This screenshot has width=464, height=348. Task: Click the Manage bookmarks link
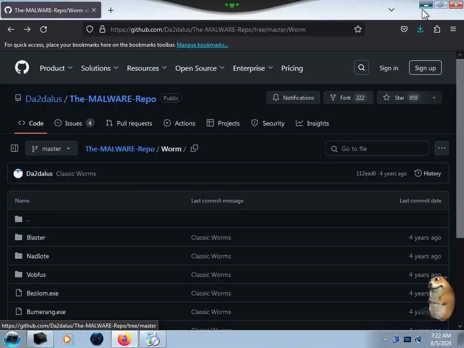203,45
